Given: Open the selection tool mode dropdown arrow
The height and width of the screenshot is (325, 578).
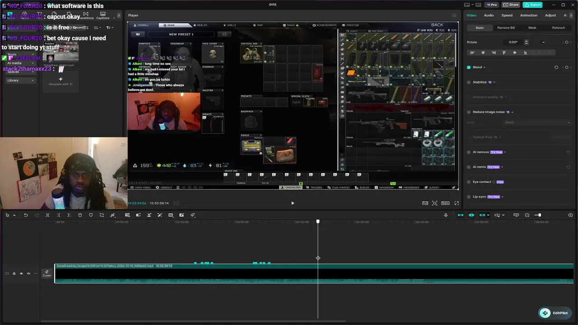Looking at the screenshot, I should (14, 215).
